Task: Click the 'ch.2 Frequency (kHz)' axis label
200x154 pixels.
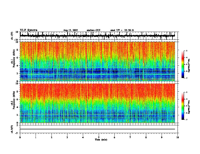Action: (13, 100)
